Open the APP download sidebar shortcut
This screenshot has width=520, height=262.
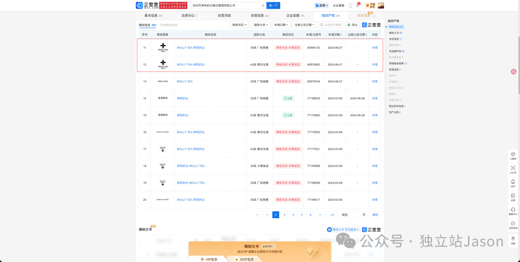(513, 183)
